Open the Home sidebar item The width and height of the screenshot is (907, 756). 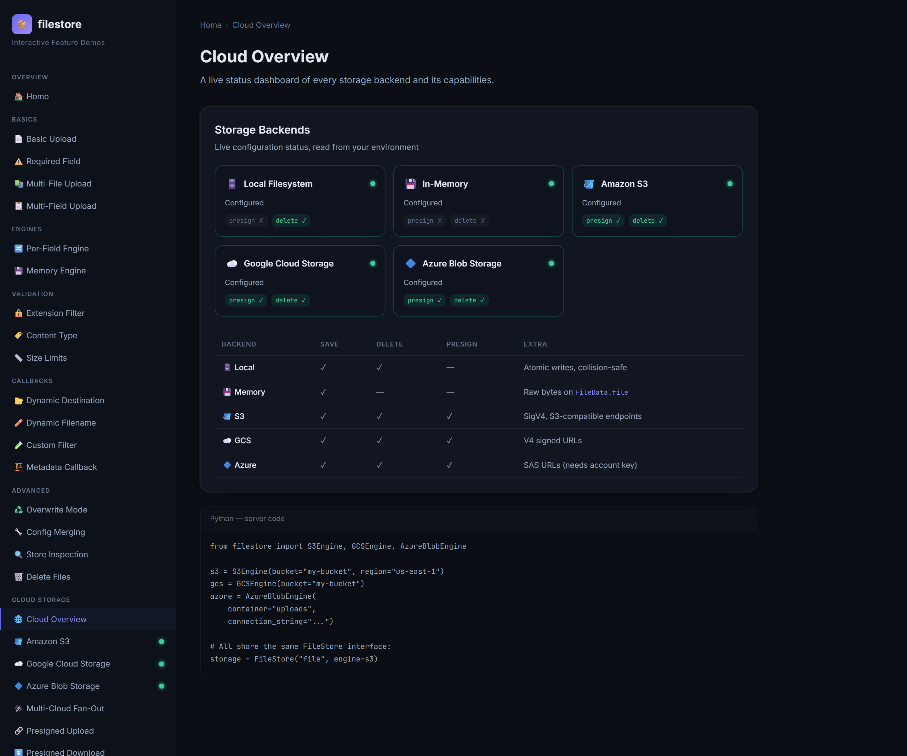[x=88, y=96]
